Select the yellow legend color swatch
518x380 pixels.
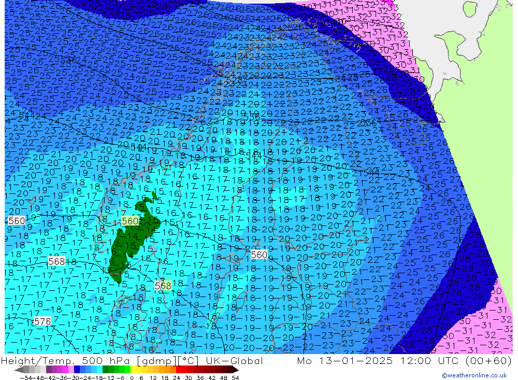click(134, 370)
